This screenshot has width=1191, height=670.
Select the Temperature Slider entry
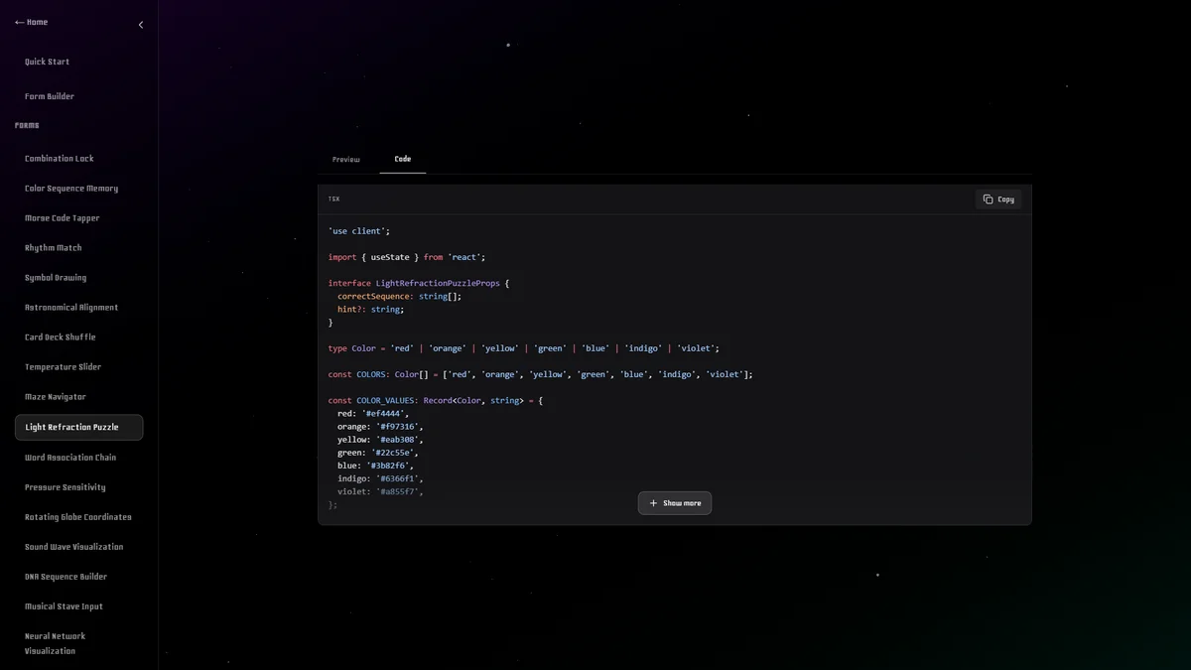click(x=61, y=366)
